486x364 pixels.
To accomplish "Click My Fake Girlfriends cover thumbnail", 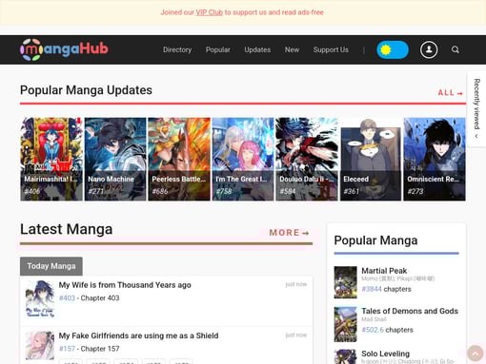I will coord(40,346).
